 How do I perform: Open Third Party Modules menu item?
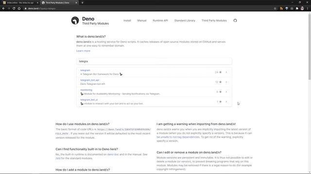[214, 20]
